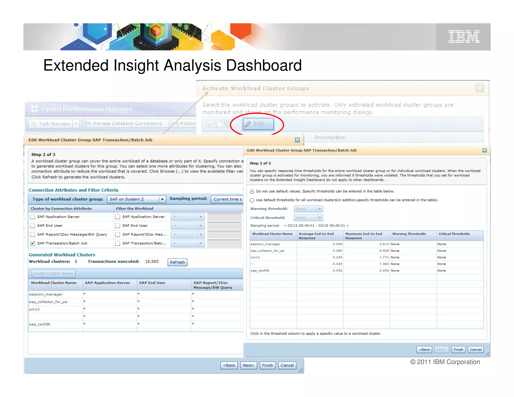Close the Activate Workload Cluster Groups dialog
Screen dimensions: 514x397
[x=480, y=88]
